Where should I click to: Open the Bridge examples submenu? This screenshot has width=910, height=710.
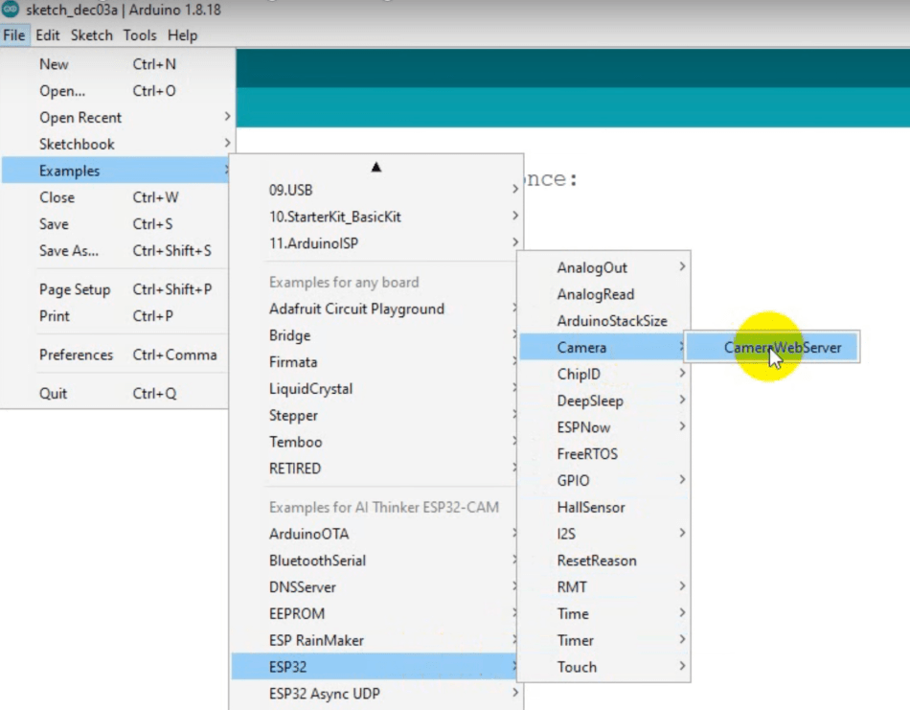pyautogui.click(x=375, y=335)
